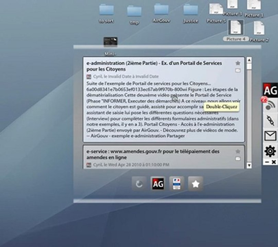Image resolution: width=278 pixels, height=247 pixels.
Task: Click the 'Cyril, le Wed Apr 28 2010' date line
Action: tap(131, 165)
